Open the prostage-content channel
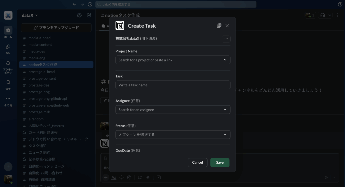Screen dimensions: 345x187 56,78
